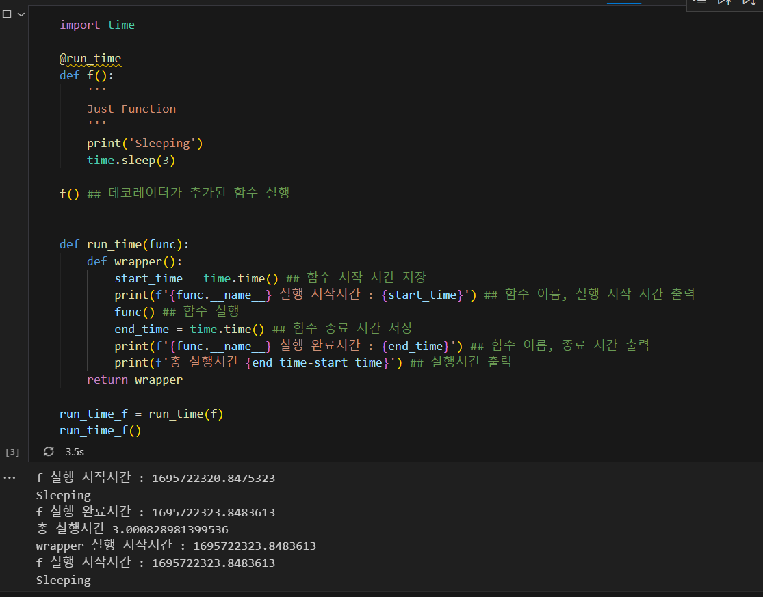Place cursor on time.sleep(3) line
The width and height of the screenshot is (763, 597).
[131, 161]
